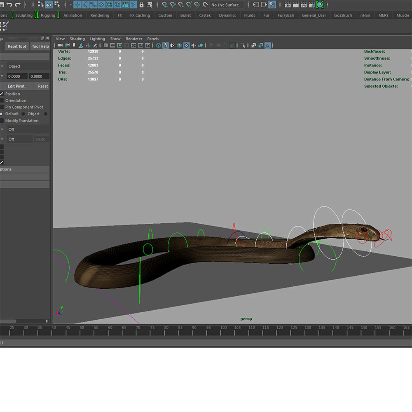Toggle viewport grid icon
The image size is (412, 412).
coord(105,45)
